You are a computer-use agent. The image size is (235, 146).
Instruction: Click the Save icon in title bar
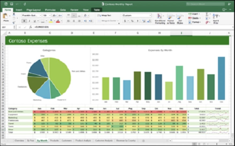point(12,4)
